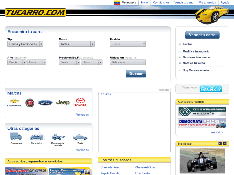Click Ver todas under Marcas
The width and height of the screenshot is (234, 175).
[82, 115]
